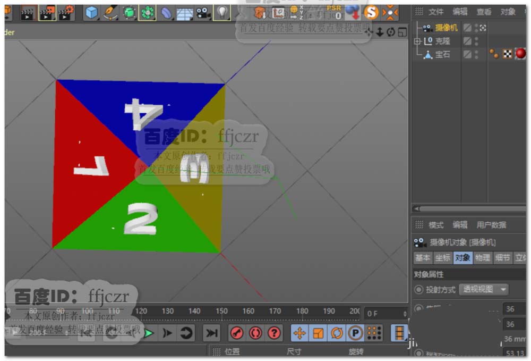Click the red material tag on 宝石
The height and width of the screenshot is (361, 531).
click(x=520, y=54)
